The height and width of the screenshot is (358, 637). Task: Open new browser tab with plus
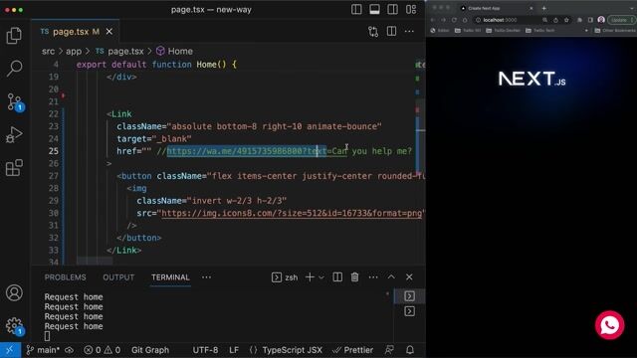coord(544,8)
